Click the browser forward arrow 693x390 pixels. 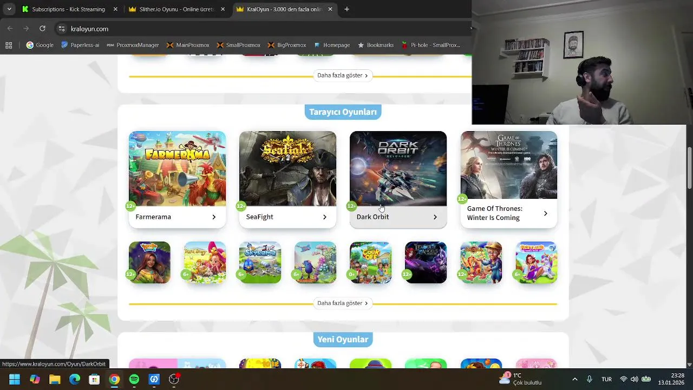(x=26, y=29)
